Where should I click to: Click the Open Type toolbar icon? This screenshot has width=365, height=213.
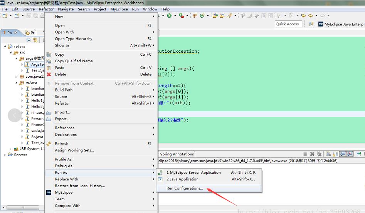pyautogui.click(x=215, y=16)
